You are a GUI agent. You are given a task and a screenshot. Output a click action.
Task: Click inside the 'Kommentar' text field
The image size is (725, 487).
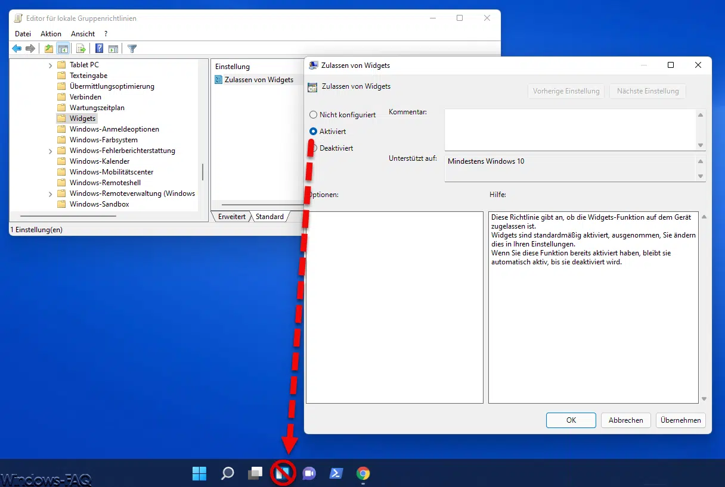pos(569,129)
